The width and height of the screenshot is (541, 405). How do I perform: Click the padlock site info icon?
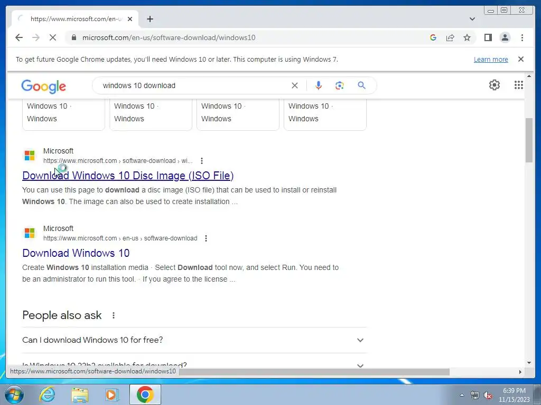pos(73,37)
